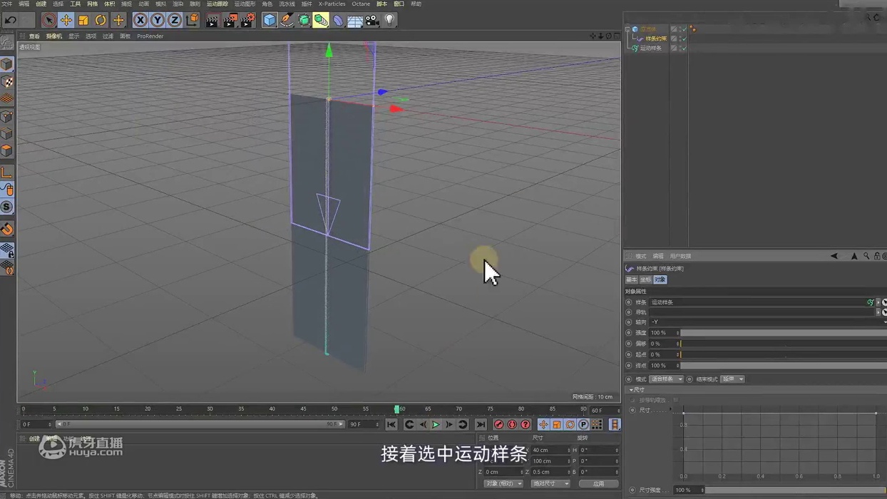Render the active view clapperboard icon
The image size is (887, 499).
212,20
